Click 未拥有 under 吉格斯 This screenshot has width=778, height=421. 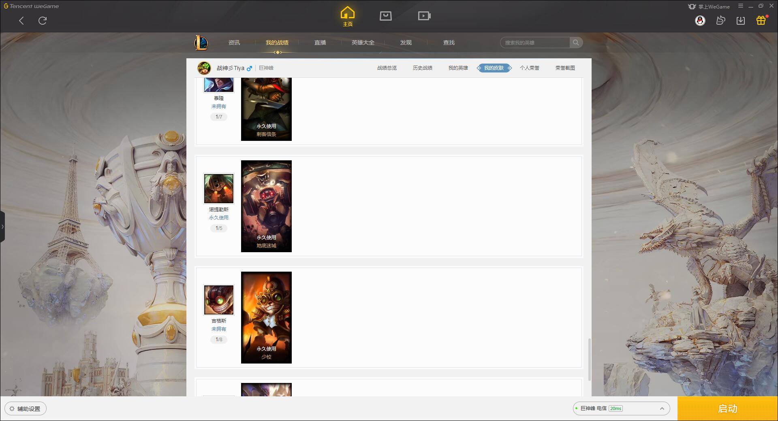pyautogui.click(x=219, y=329)
